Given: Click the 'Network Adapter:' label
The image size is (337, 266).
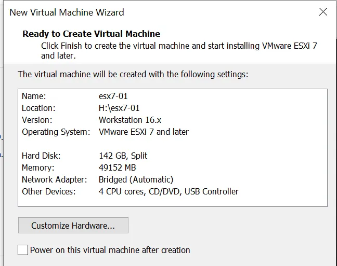Looking at the screenshot, I should pos(55,179).
